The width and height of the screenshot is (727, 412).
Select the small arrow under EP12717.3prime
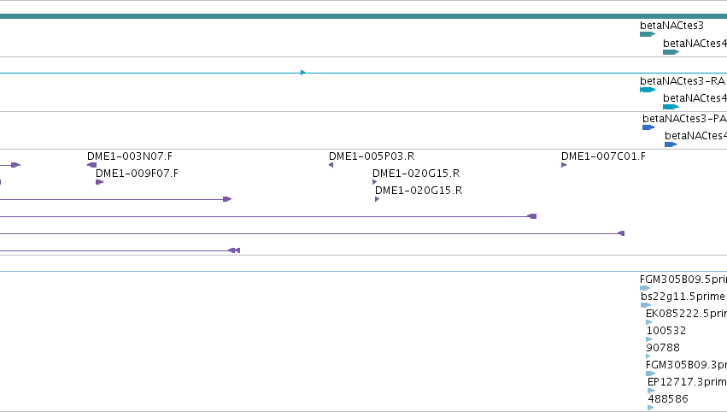(650, 390)
